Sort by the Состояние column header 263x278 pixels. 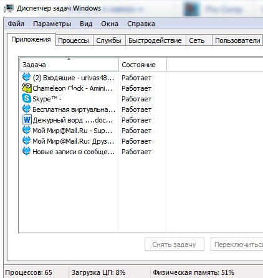pyautogui.click(x=143, y=65)
